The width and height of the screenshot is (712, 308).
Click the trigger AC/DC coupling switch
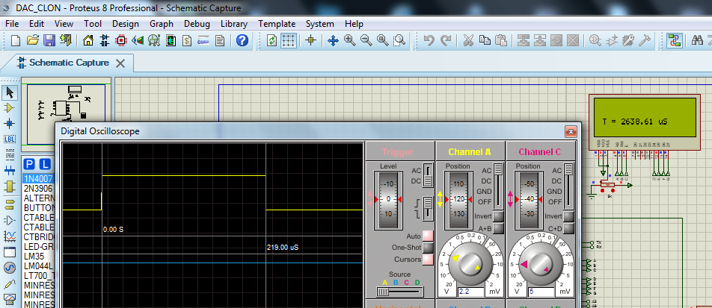tap(428, 176)
